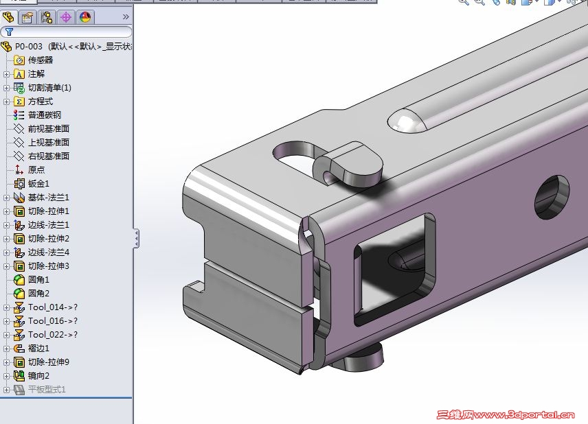Expand the 切除-拉伸1 feature node
Image resolution: width=588 pixels, height=424 pixels.
(6, 211)
